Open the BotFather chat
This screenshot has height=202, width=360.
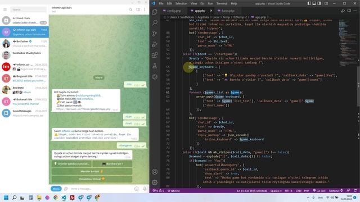pos(24,44)
